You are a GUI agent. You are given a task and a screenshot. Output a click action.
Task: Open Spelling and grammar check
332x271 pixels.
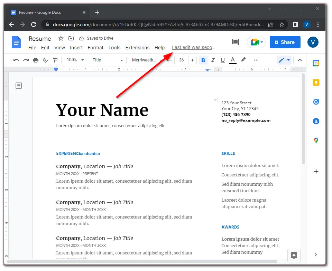click(45, 60)
